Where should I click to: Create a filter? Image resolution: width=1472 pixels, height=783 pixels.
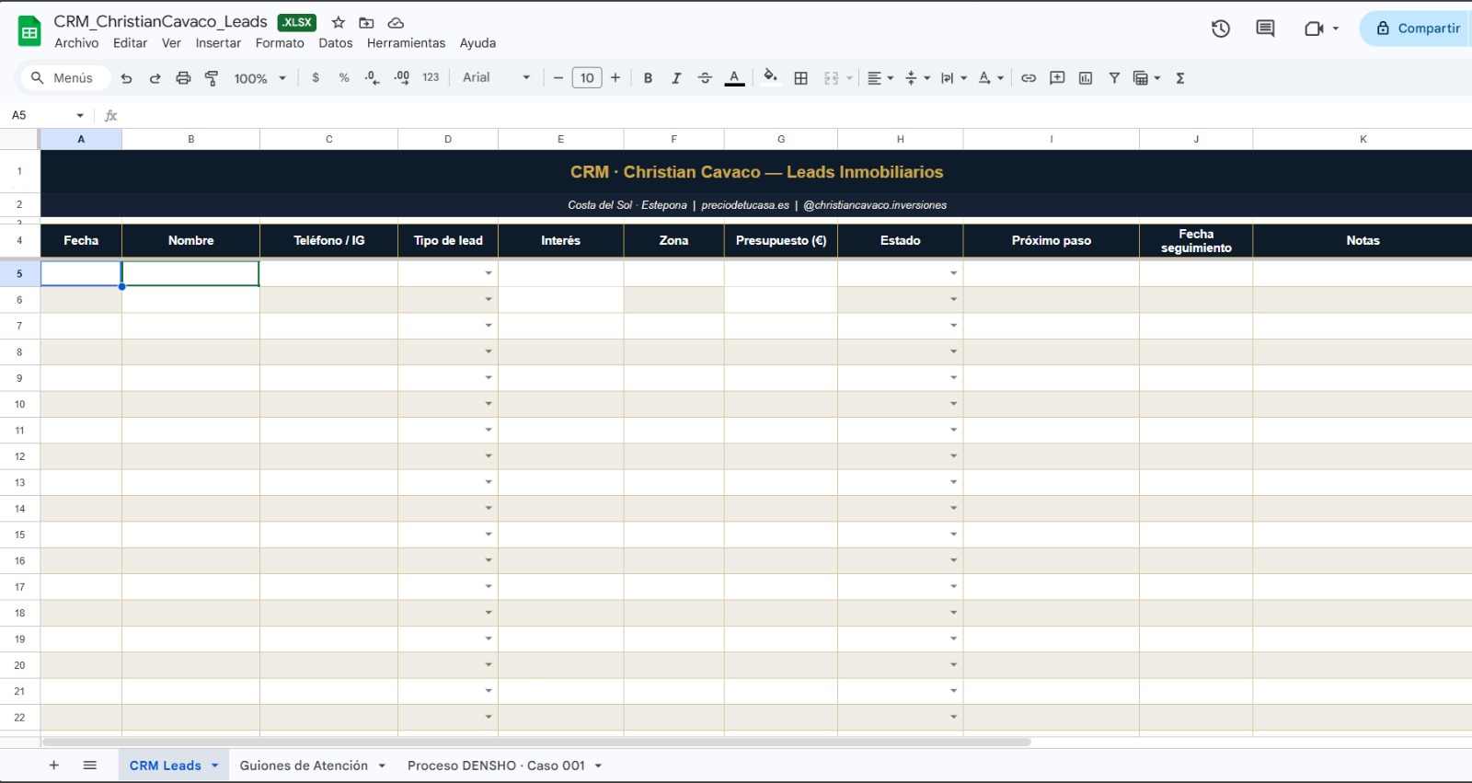1114,78
